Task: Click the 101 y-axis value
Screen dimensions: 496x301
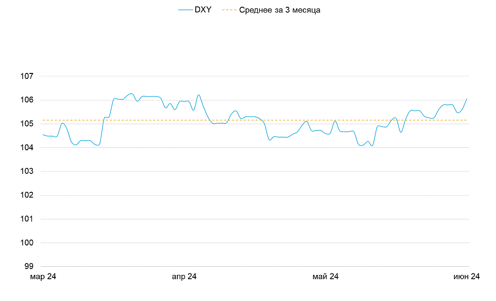Action: (x=27, y=219)
